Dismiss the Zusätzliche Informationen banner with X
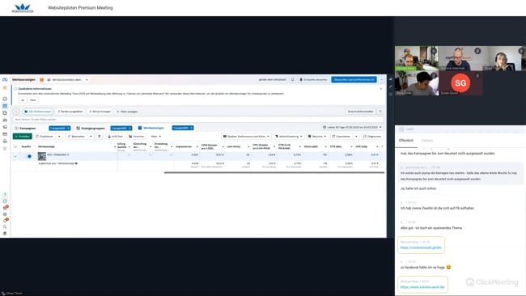526x296 pixels. pyautogui.click(x=381, y=89)
